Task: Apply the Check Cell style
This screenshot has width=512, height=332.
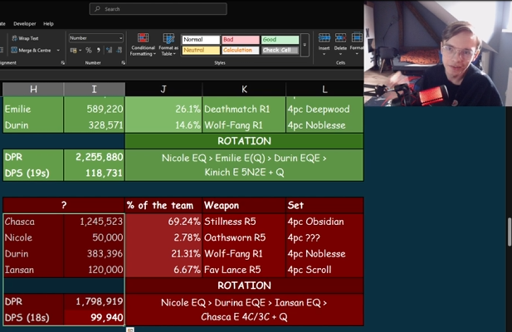Action: point(280,51)
